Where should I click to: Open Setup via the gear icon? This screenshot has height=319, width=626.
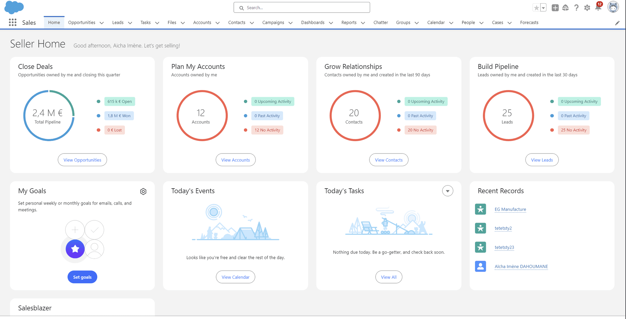[587, 7]
